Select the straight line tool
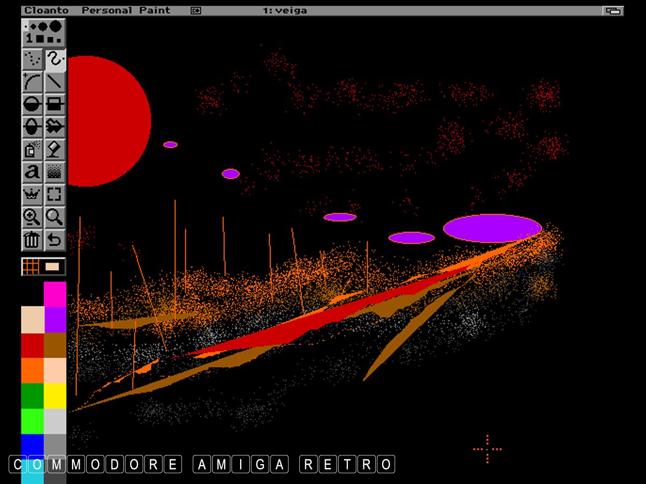This screenshot has height=484, width=646. pyautogui.click(x=55, y=82)
